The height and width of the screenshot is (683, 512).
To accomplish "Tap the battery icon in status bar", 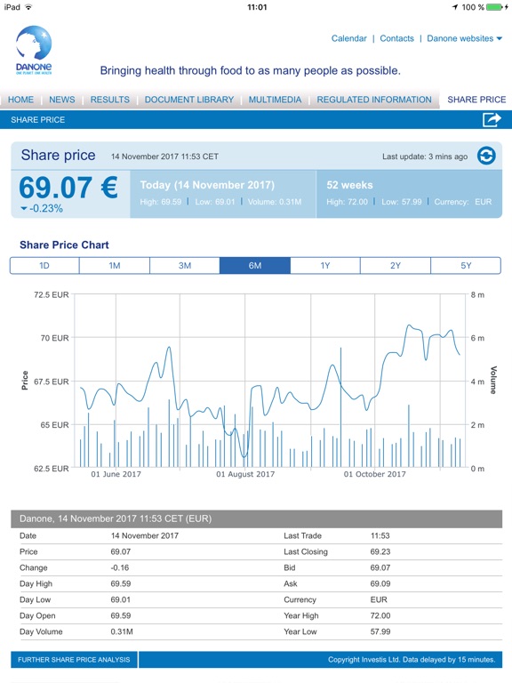I will [494, 7].
